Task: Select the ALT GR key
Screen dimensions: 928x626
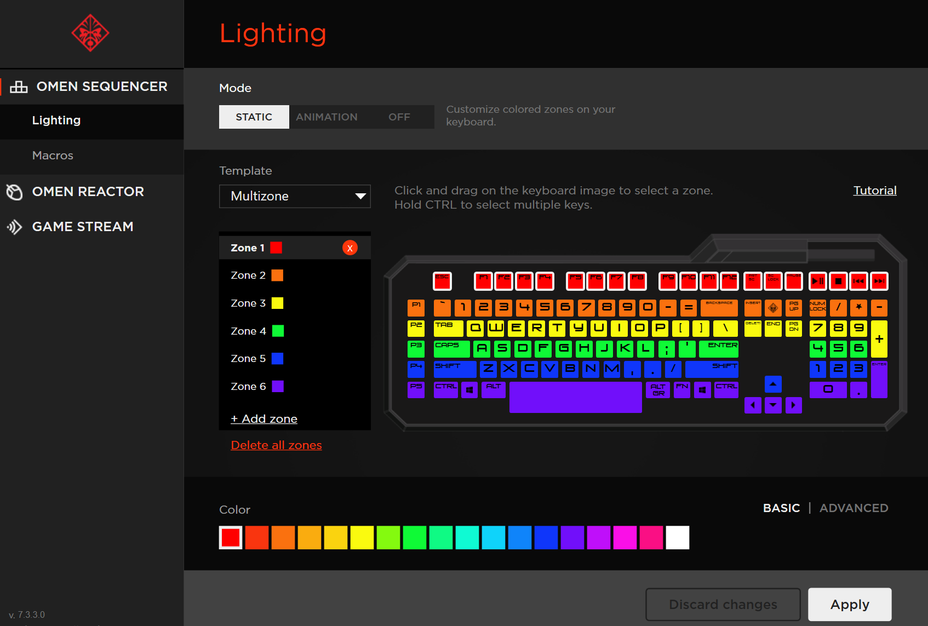Action: pyautogui.click(x=658, y=390)
